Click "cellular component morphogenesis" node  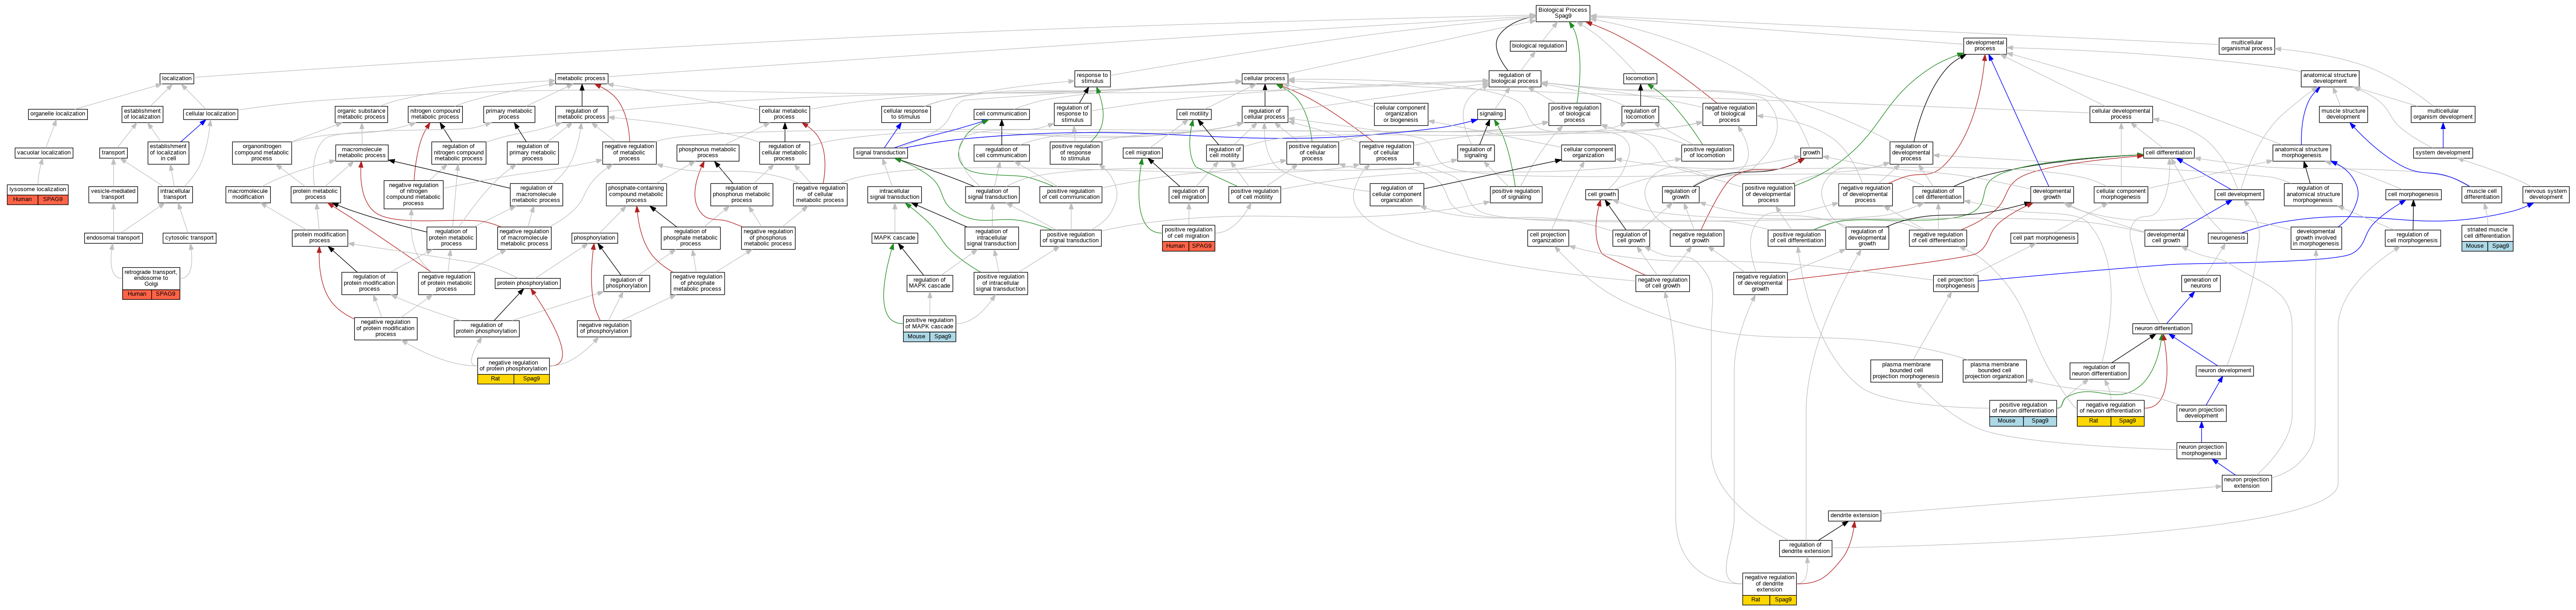pyautogui.click(x=2120, y=194)
